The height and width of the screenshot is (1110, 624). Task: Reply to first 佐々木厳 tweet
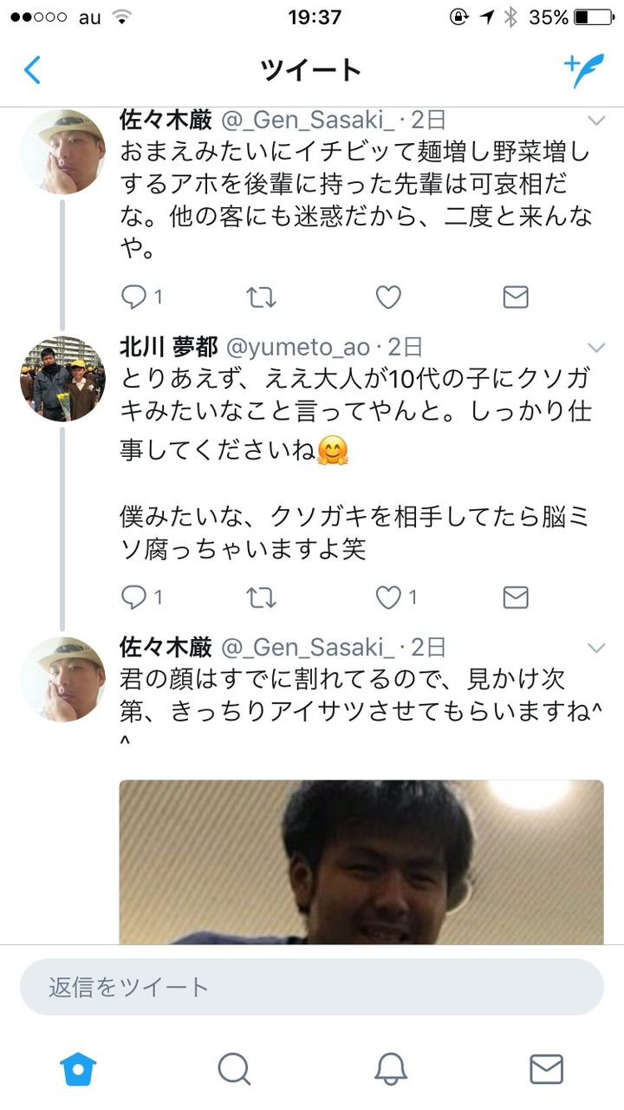[141, 297]
